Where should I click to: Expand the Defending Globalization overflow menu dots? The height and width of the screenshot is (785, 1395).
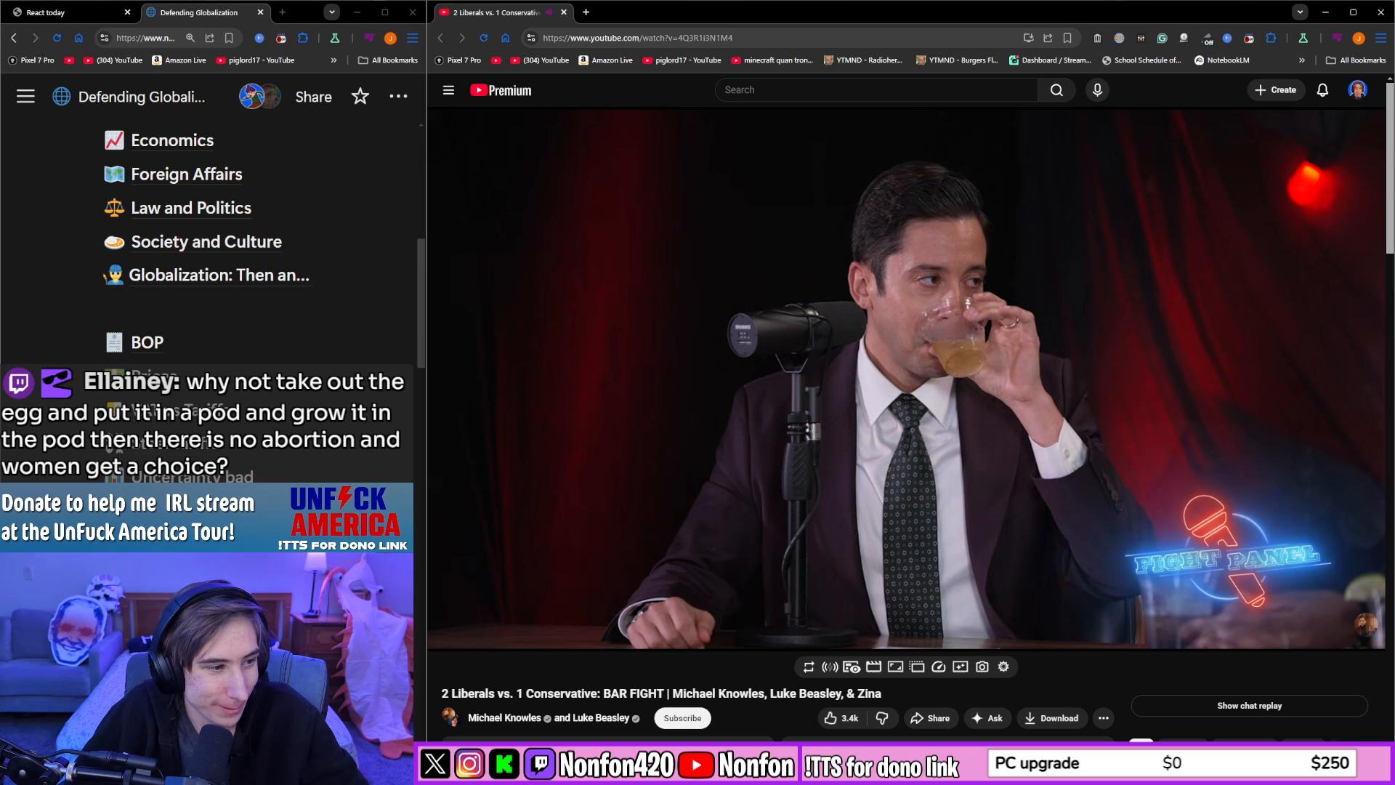[398, 96]
